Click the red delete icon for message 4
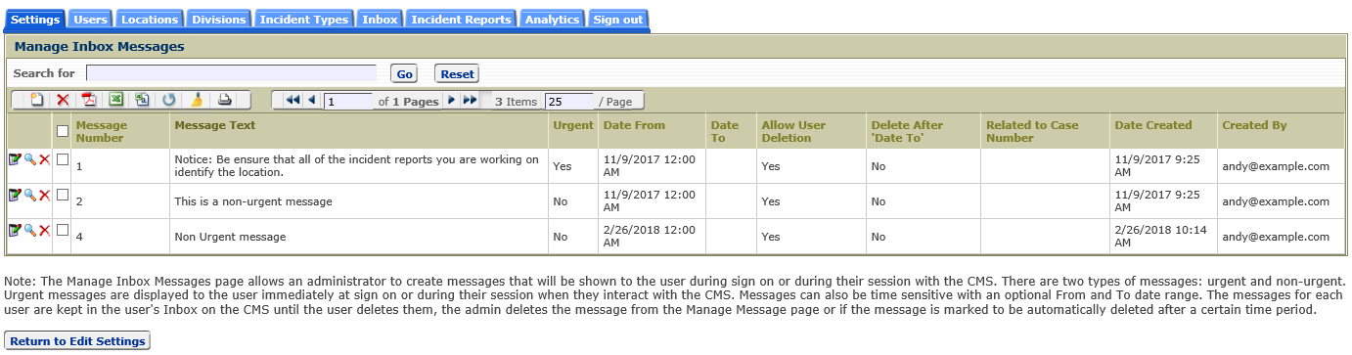This screenshot has height=355, width=1352. 44,230
